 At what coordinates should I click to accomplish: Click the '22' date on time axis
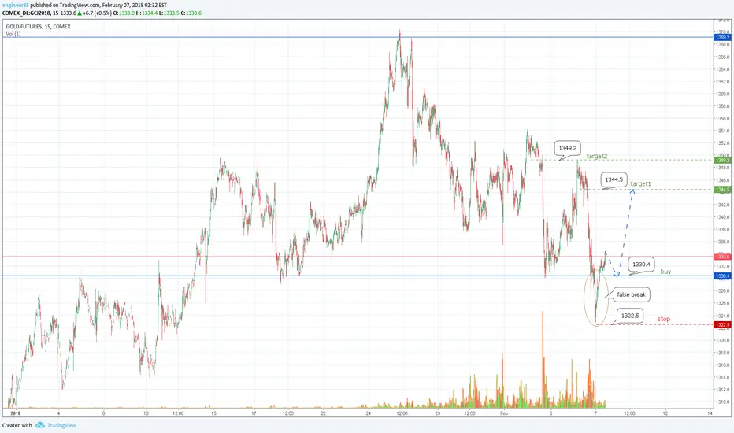click(x=324, y=413)
